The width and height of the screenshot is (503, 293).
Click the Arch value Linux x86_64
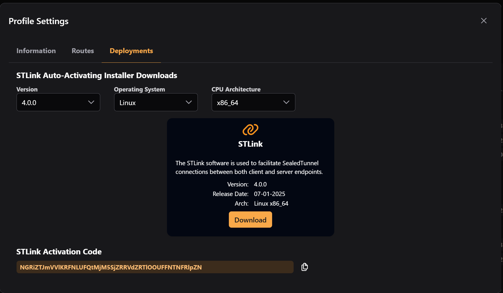tap(271, 203)
